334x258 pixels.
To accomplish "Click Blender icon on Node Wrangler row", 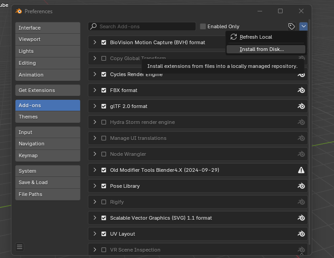I will [x=301, y=154].
